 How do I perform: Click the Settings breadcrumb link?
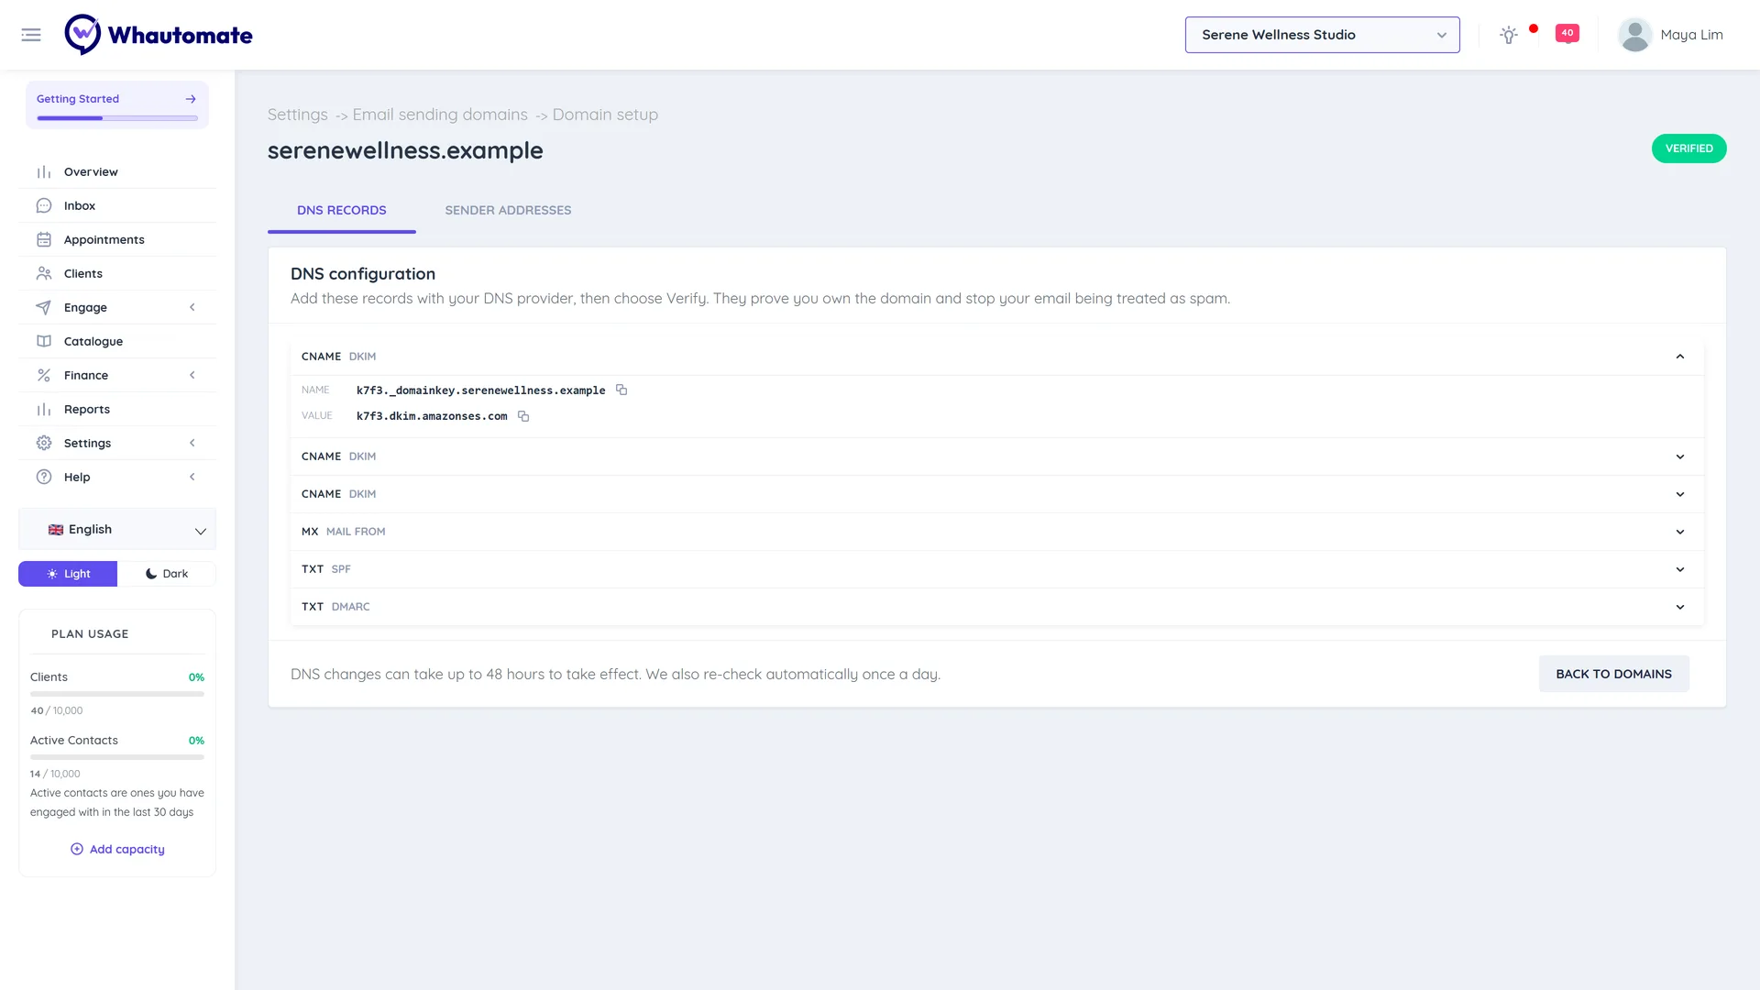tap(297, 115)
